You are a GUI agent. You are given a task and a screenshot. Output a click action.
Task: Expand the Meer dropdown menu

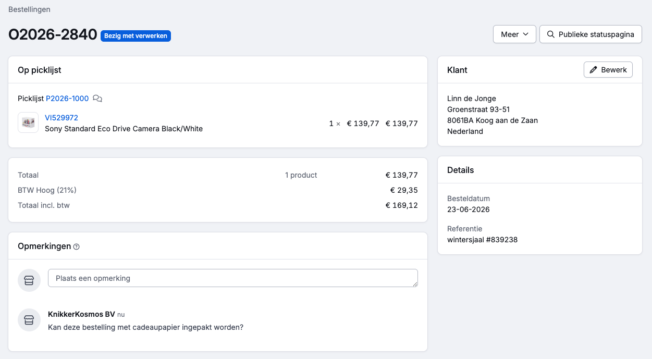[514, 34]
